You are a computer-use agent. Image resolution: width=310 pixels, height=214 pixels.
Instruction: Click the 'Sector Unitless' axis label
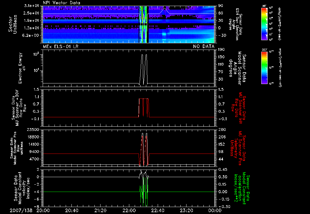13,24
